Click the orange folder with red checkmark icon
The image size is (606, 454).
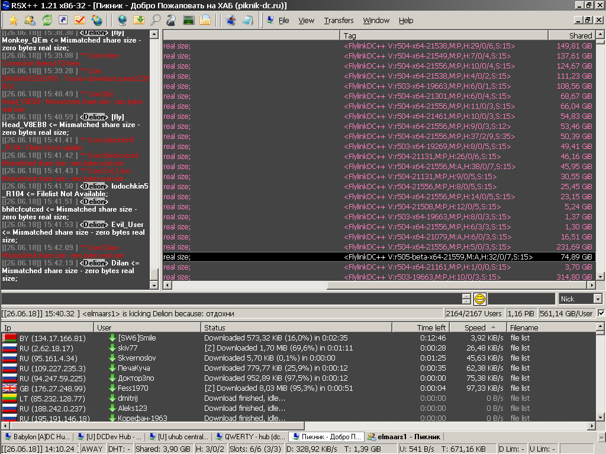click(80, 20)
